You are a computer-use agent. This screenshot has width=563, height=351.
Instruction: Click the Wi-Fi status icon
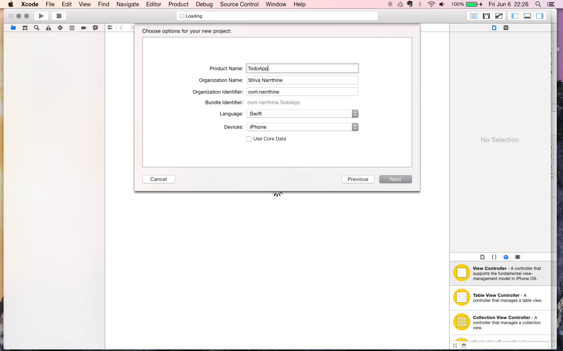[431, 4]
